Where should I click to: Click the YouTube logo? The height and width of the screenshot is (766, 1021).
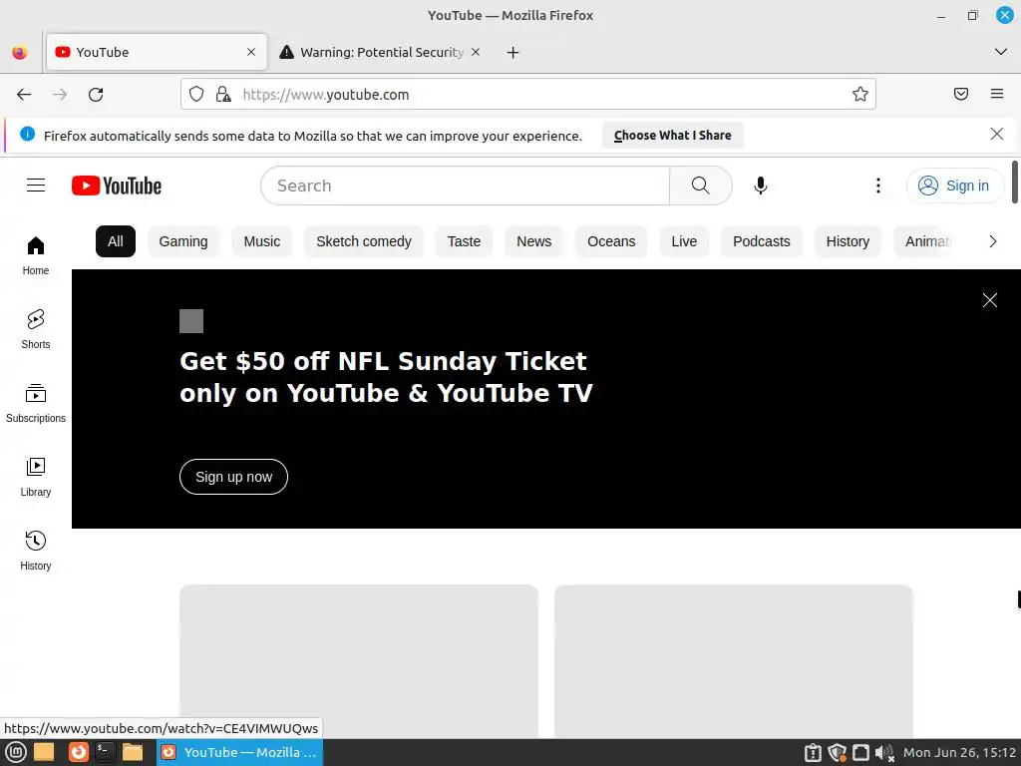117,186
